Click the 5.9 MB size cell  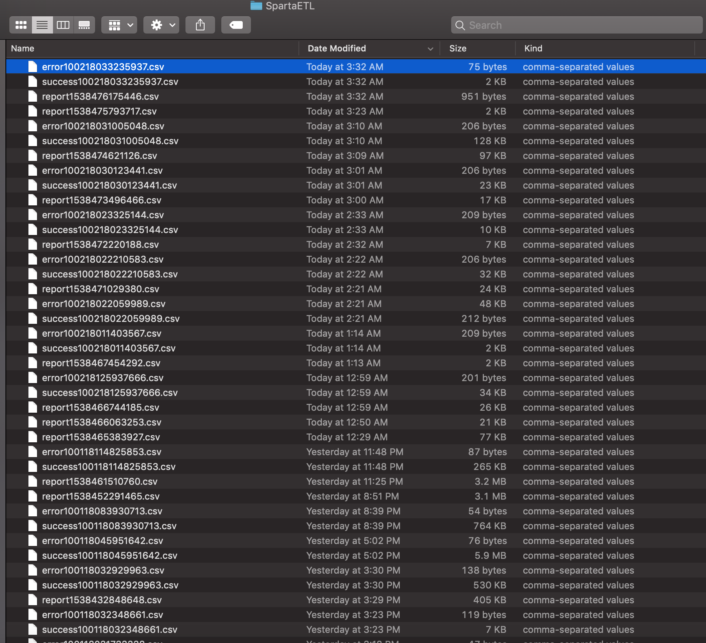tap(490, 555)
